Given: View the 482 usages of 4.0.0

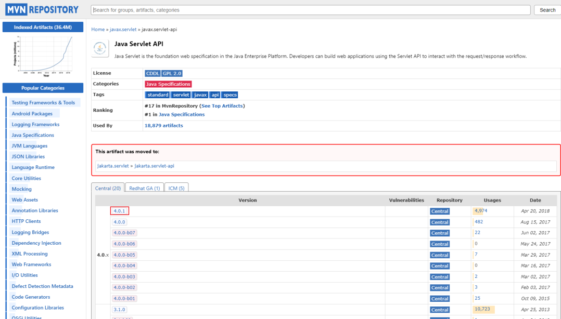Looking at the screenshot, I should pyautogui.click(x=479, y=221).
